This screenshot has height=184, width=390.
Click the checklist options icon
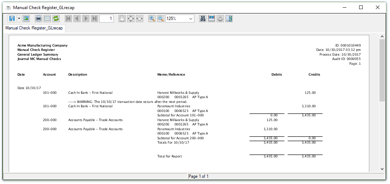click(229, 19)
